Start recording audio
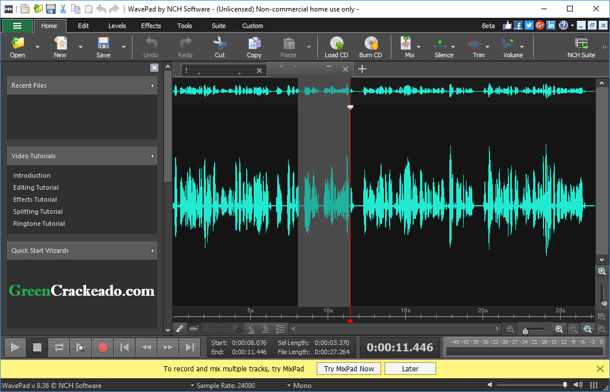Image resolution: width=610 pixels, height=392 pixels. (102, 347)
